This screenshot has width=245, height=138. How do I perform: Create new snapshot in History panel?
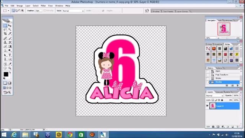[x=232, y=85]
